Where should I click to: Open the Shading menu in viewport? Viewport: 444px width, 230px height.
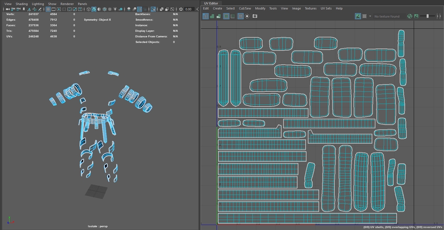pyautogui.click(x=22, y=4)
